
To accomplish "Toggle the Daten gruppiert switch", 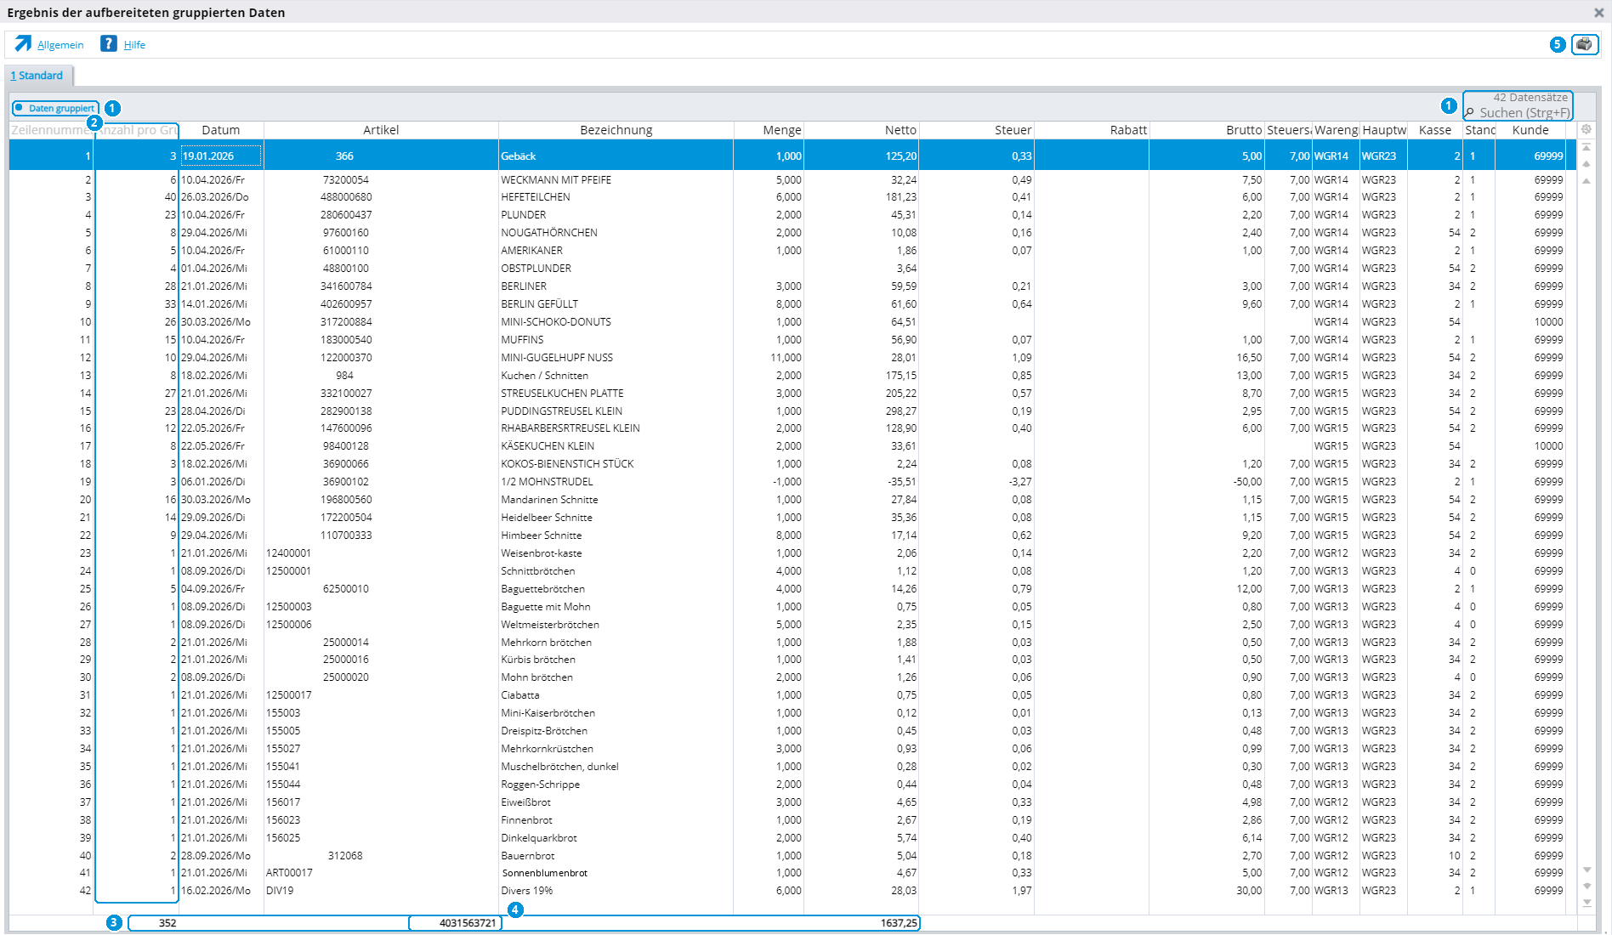I will pos(55,108).
